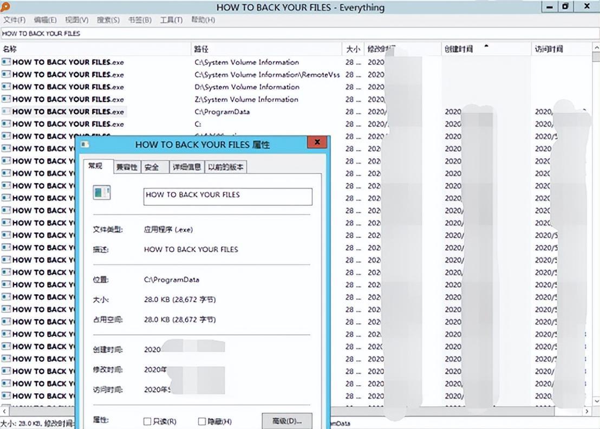Image resolution: width=600 pixels, height=429 pixels.
Task: Enable the 只读(R) read-only checkbox
Action: point(147,421)
